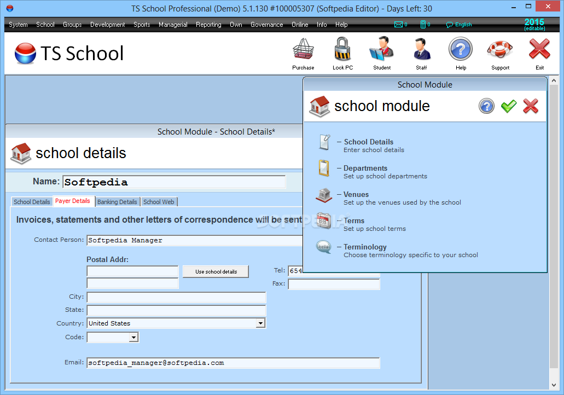Click the Terminology hello bubble icon
This screenshot has width=564, height=395.
click(323, 247)
